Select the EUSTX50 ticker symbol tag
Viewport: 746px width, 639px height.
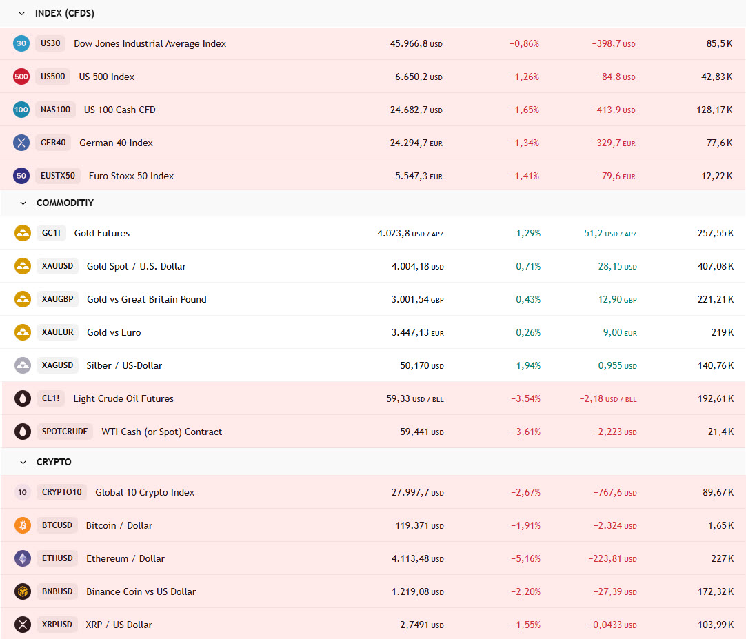pos(58,176)
